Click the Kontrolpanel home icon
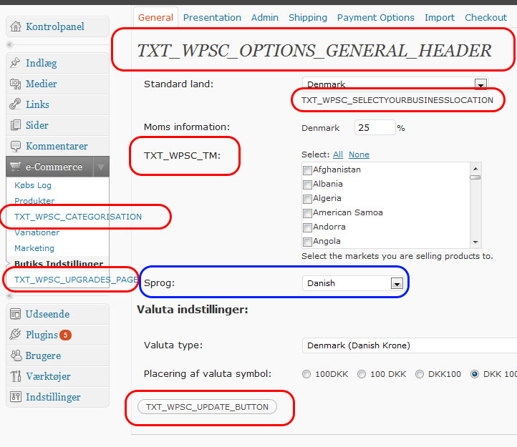Screen dimensions: 517x447 pyautogui.click(x=16, y=27)
